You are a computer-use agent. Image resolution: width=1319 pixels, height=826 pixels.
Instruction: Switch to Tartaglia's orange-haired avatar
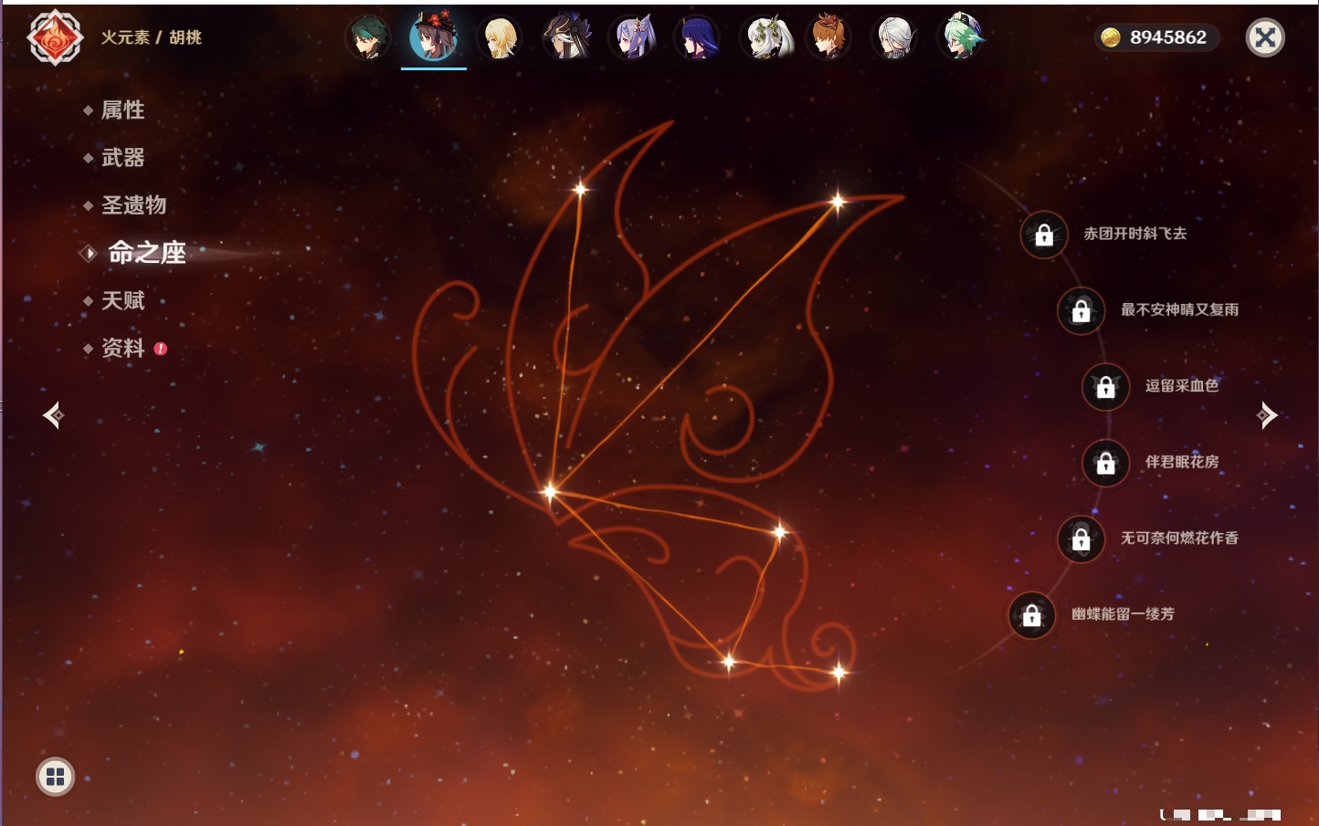(829, 37)
